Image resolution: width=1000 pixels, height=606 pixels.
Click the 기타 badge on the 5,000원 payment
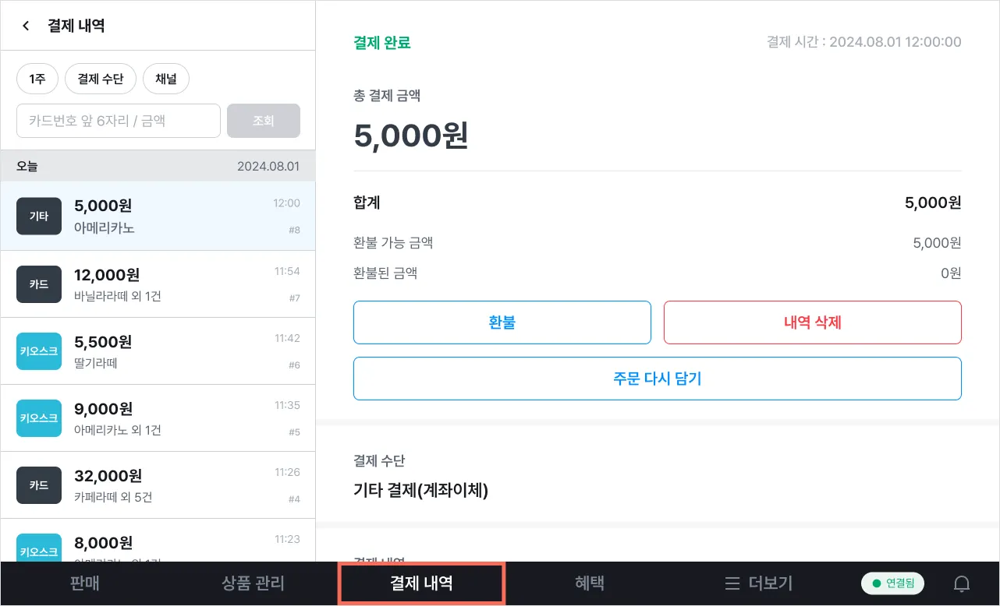click(x=39, y=216)
